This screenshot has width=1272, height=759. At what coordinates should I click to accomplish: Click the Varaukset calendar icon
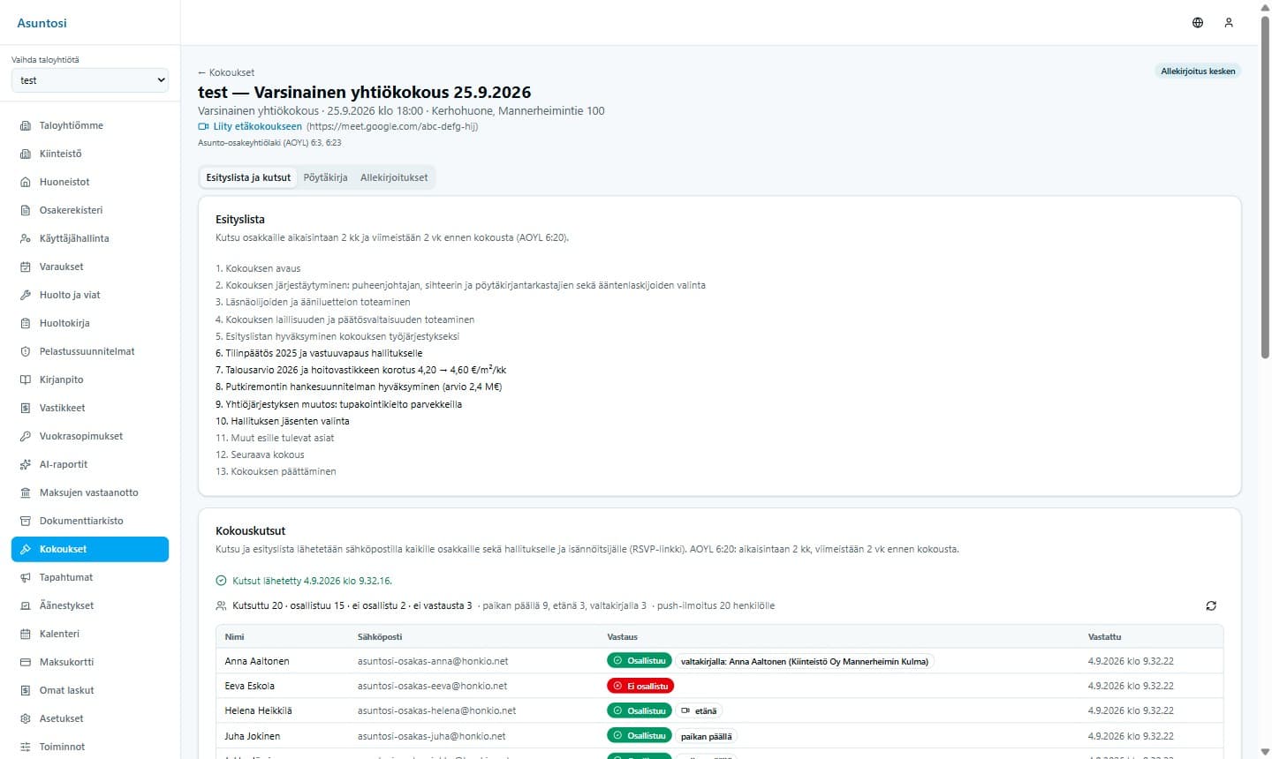pyautogui.click(x=26, y=267)
